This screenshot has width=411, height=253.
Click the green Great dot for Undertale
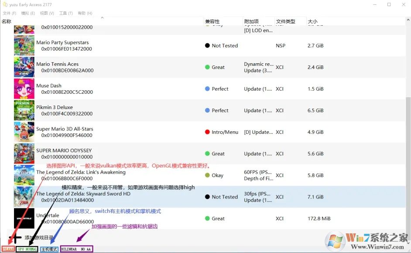[x=207, y=219]
